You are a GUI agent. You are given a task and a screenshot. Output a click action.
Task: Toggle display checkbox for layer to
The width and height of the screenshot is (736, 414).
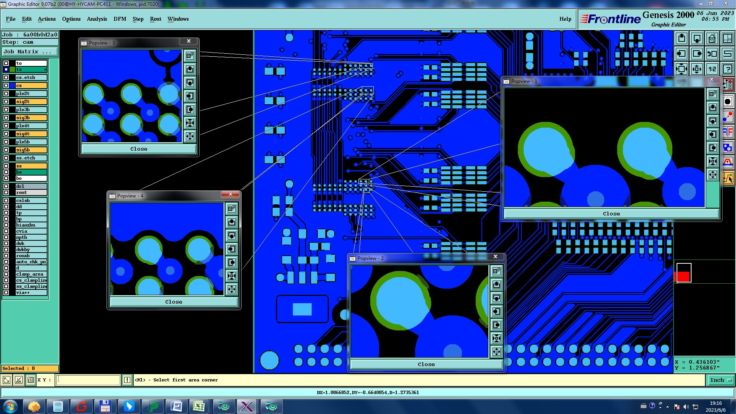point(6,63)
